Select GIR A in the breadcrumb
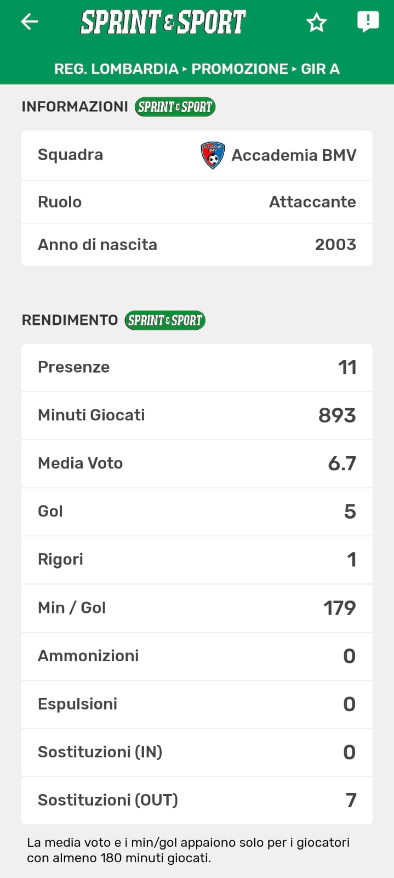 [x=320, y=69]
